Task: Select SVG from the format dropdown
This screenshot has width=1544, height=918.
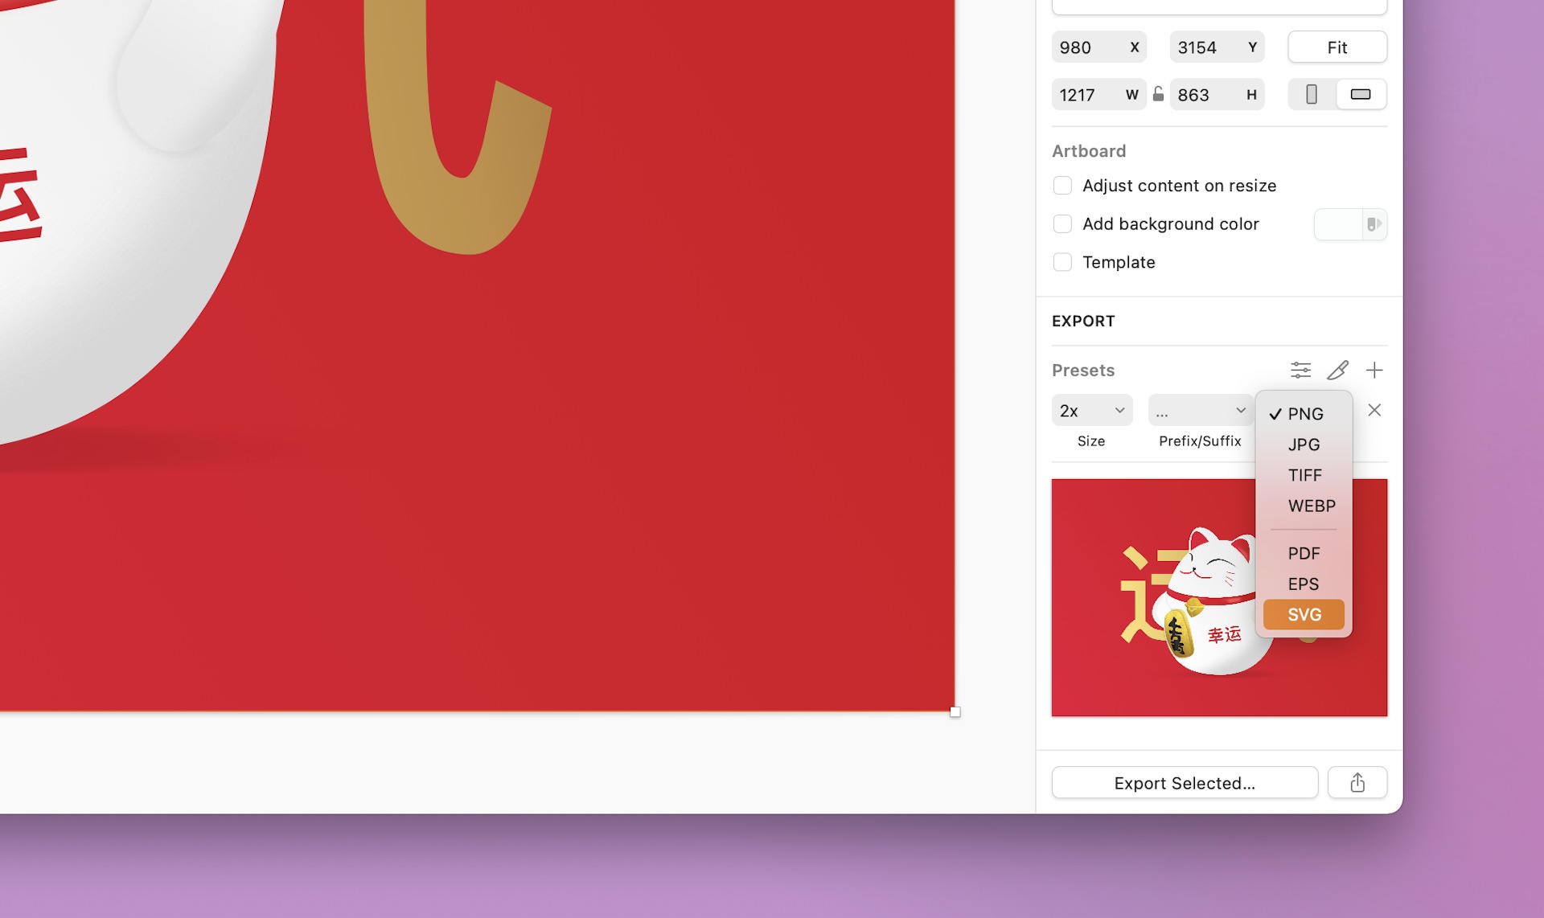Action: (x=1304, y=613)
